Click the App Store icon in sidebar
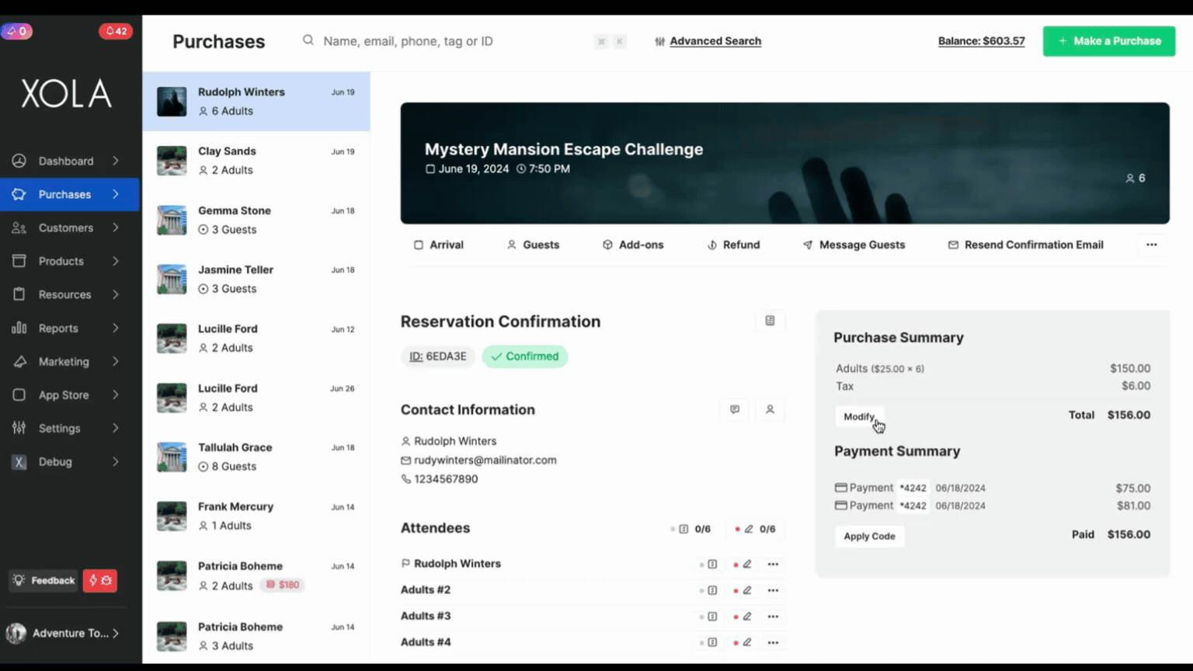Viewport: 1193px width, 671px height. [x=19, y=395]
